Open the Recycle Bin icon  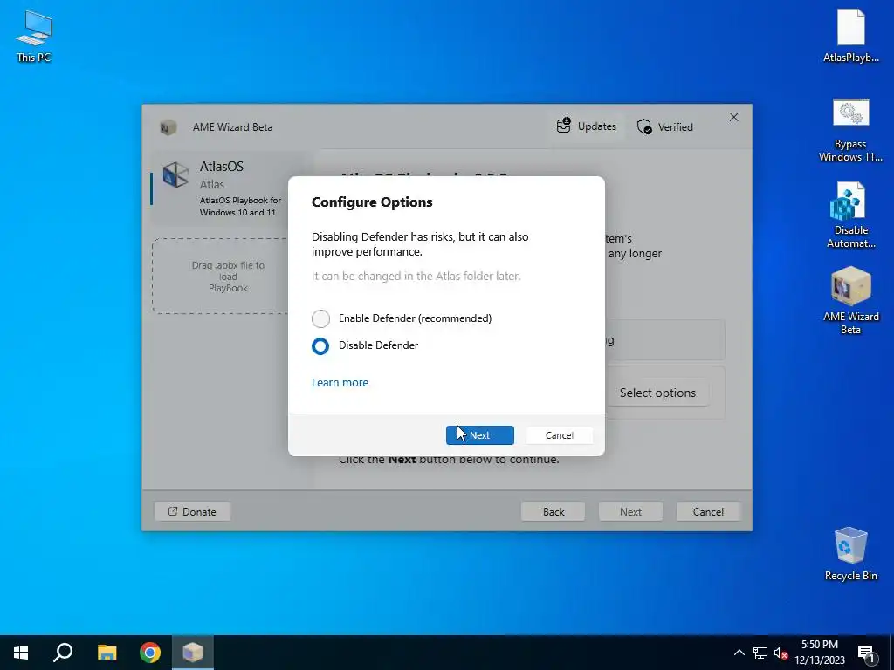point(850,554)
